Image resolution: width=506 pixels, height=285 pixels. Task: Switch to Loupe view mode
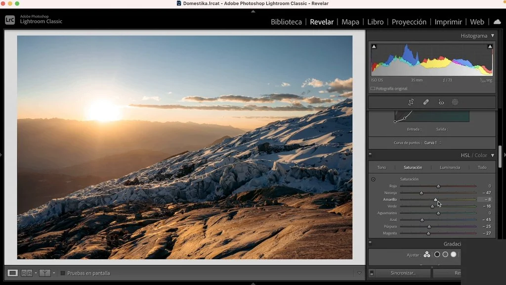12,273
